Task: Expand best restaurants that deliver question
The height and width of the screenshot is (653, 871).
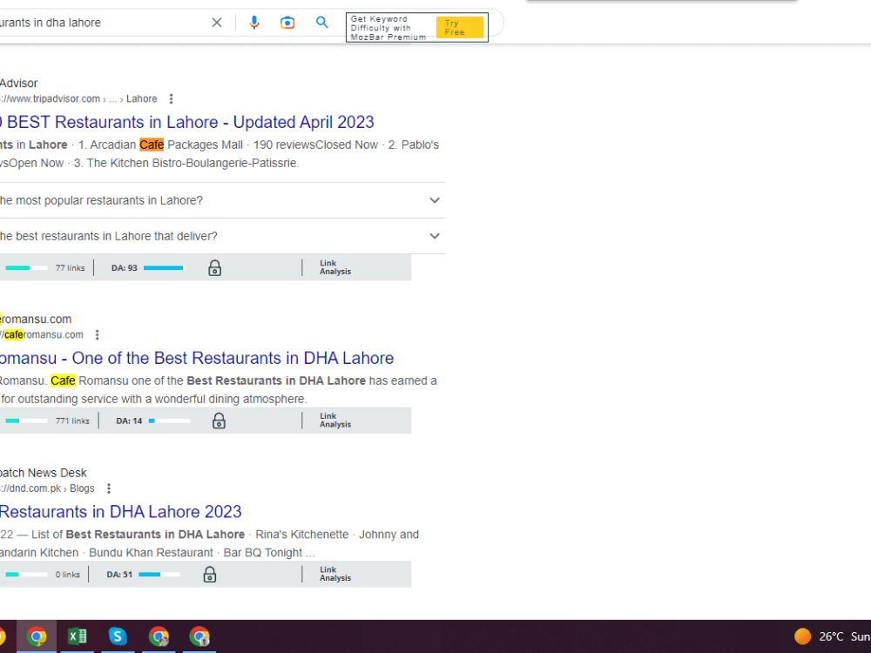Action: [x=222, y=236]
